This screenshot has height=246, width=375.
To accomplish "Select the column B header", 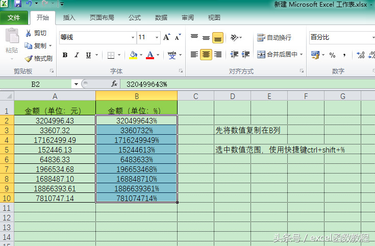I will 137,96.
